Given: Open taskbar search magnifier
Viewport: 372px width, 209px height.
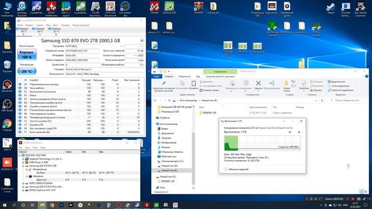Looking at the screenshot, I should tap(14, 205).
